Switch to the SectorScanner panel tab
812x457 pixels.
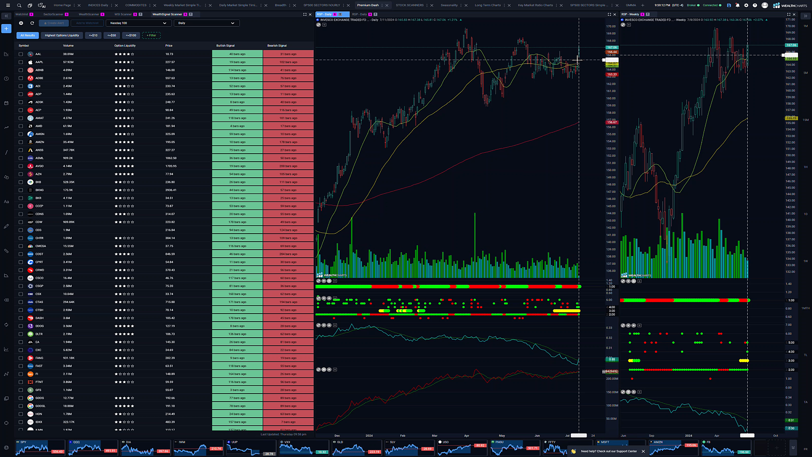(x=53, y=14)
